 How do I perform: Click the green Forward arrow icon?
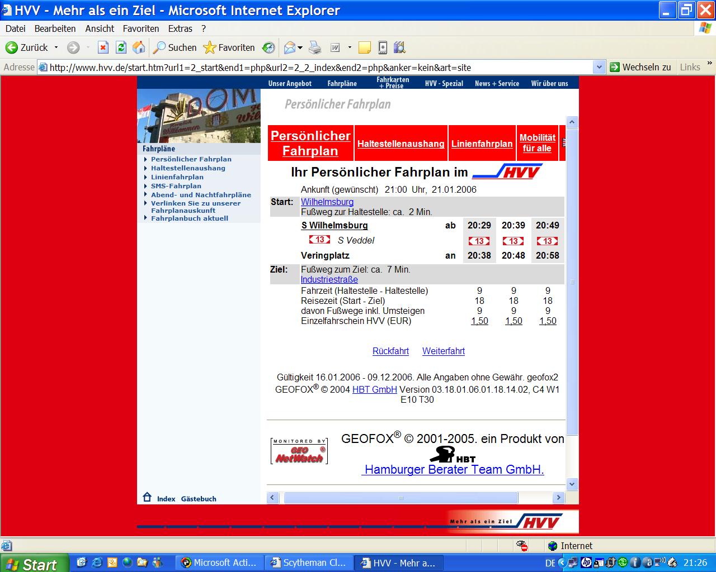[x=73, y=47]
